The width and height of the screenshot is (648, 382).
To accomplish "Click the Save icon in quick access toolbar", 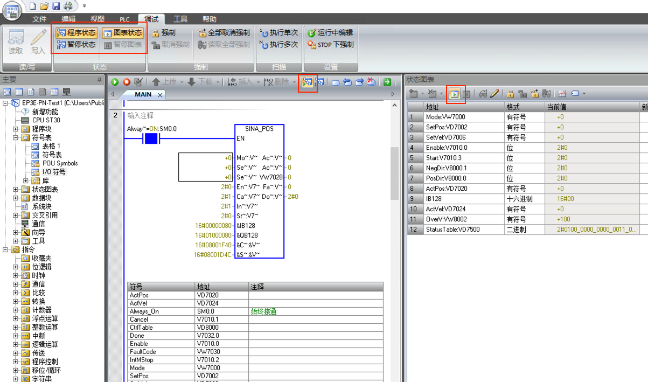I will [x=56, y=6].
